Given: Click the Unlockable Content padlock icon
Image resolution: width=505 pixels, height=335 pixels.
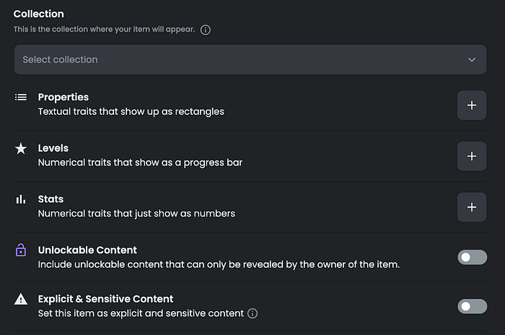Looking at the screenshot, I should tap(21, 251).
